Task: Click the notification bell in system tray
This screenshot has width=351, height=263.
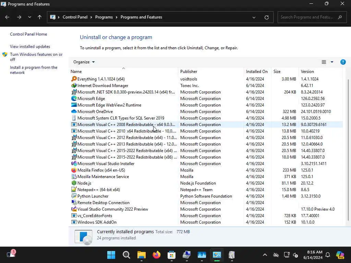Action: click(328, 255)
